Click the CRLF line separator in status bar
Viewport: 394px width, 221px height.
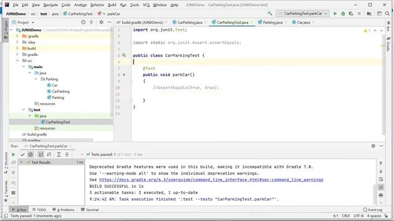point(346,215)
